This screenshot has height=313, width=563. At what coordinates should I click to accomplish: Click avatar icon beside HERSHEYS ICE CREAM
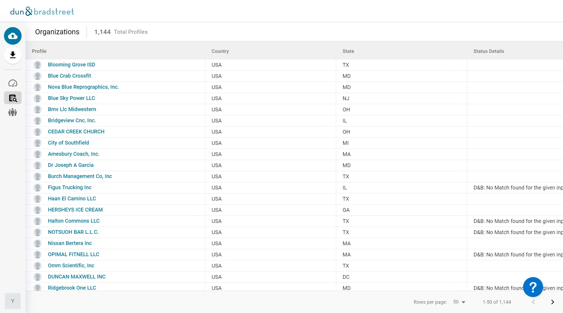tap(38, 210)
